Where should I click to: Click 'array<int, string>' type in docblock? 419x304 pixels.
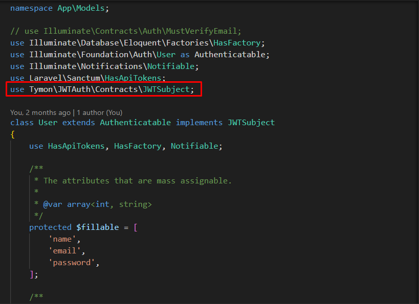coord(109,204)
